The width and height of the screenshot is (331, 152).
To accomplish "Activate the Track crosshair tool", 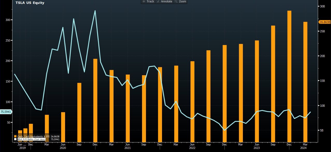I will point(148,2).
